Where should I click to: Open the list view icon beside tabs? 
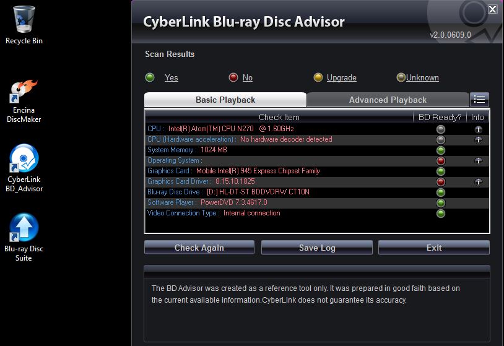coord(479,100)
